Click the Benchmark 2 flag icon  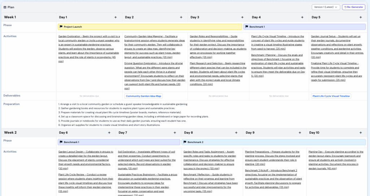(x=185, y=142)
